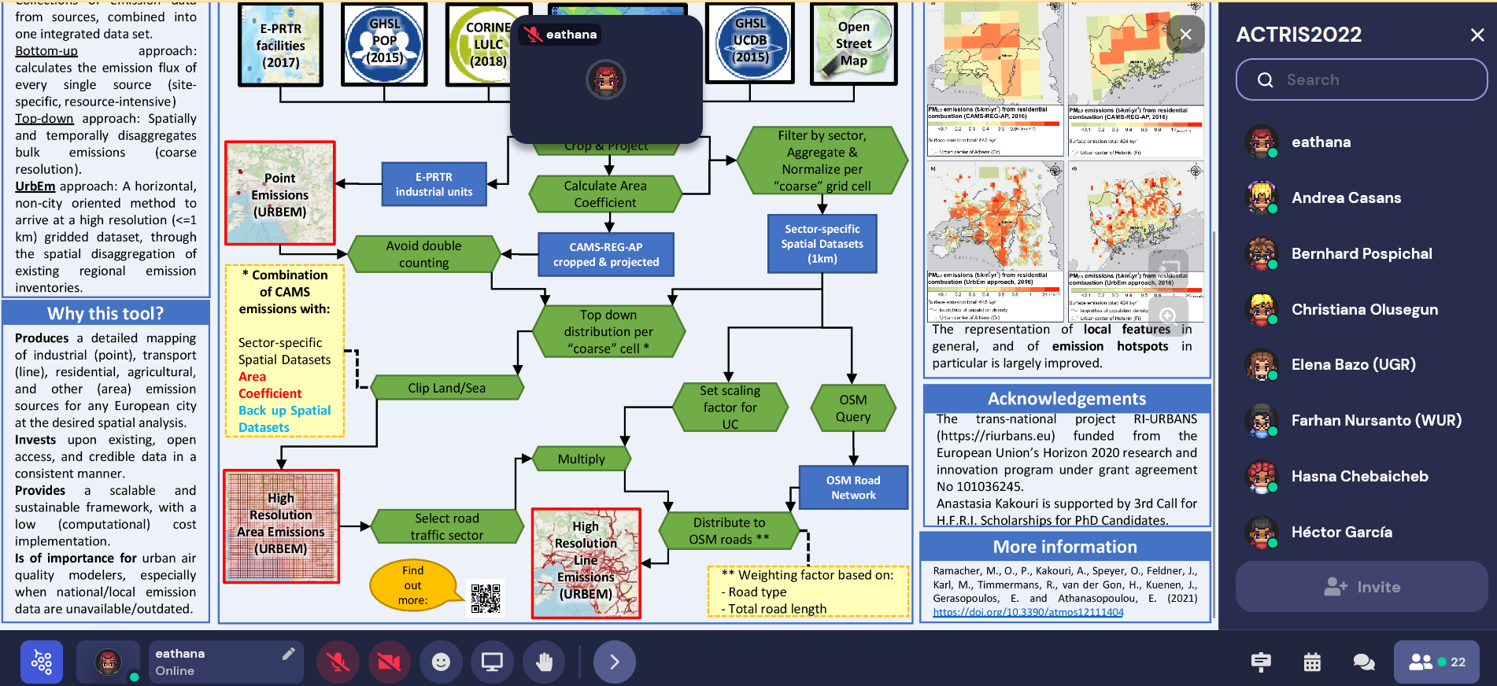
Task: Click Bernhard Pospichal's avatar icon
Action: click(x=1261, y=254)
